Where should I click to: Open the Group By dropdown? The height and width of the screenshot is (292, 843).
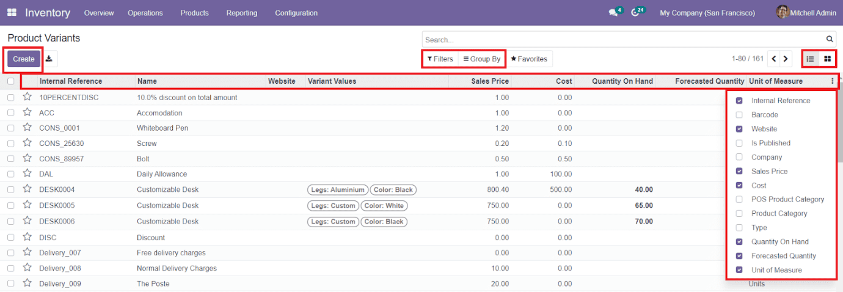point(482,59)
